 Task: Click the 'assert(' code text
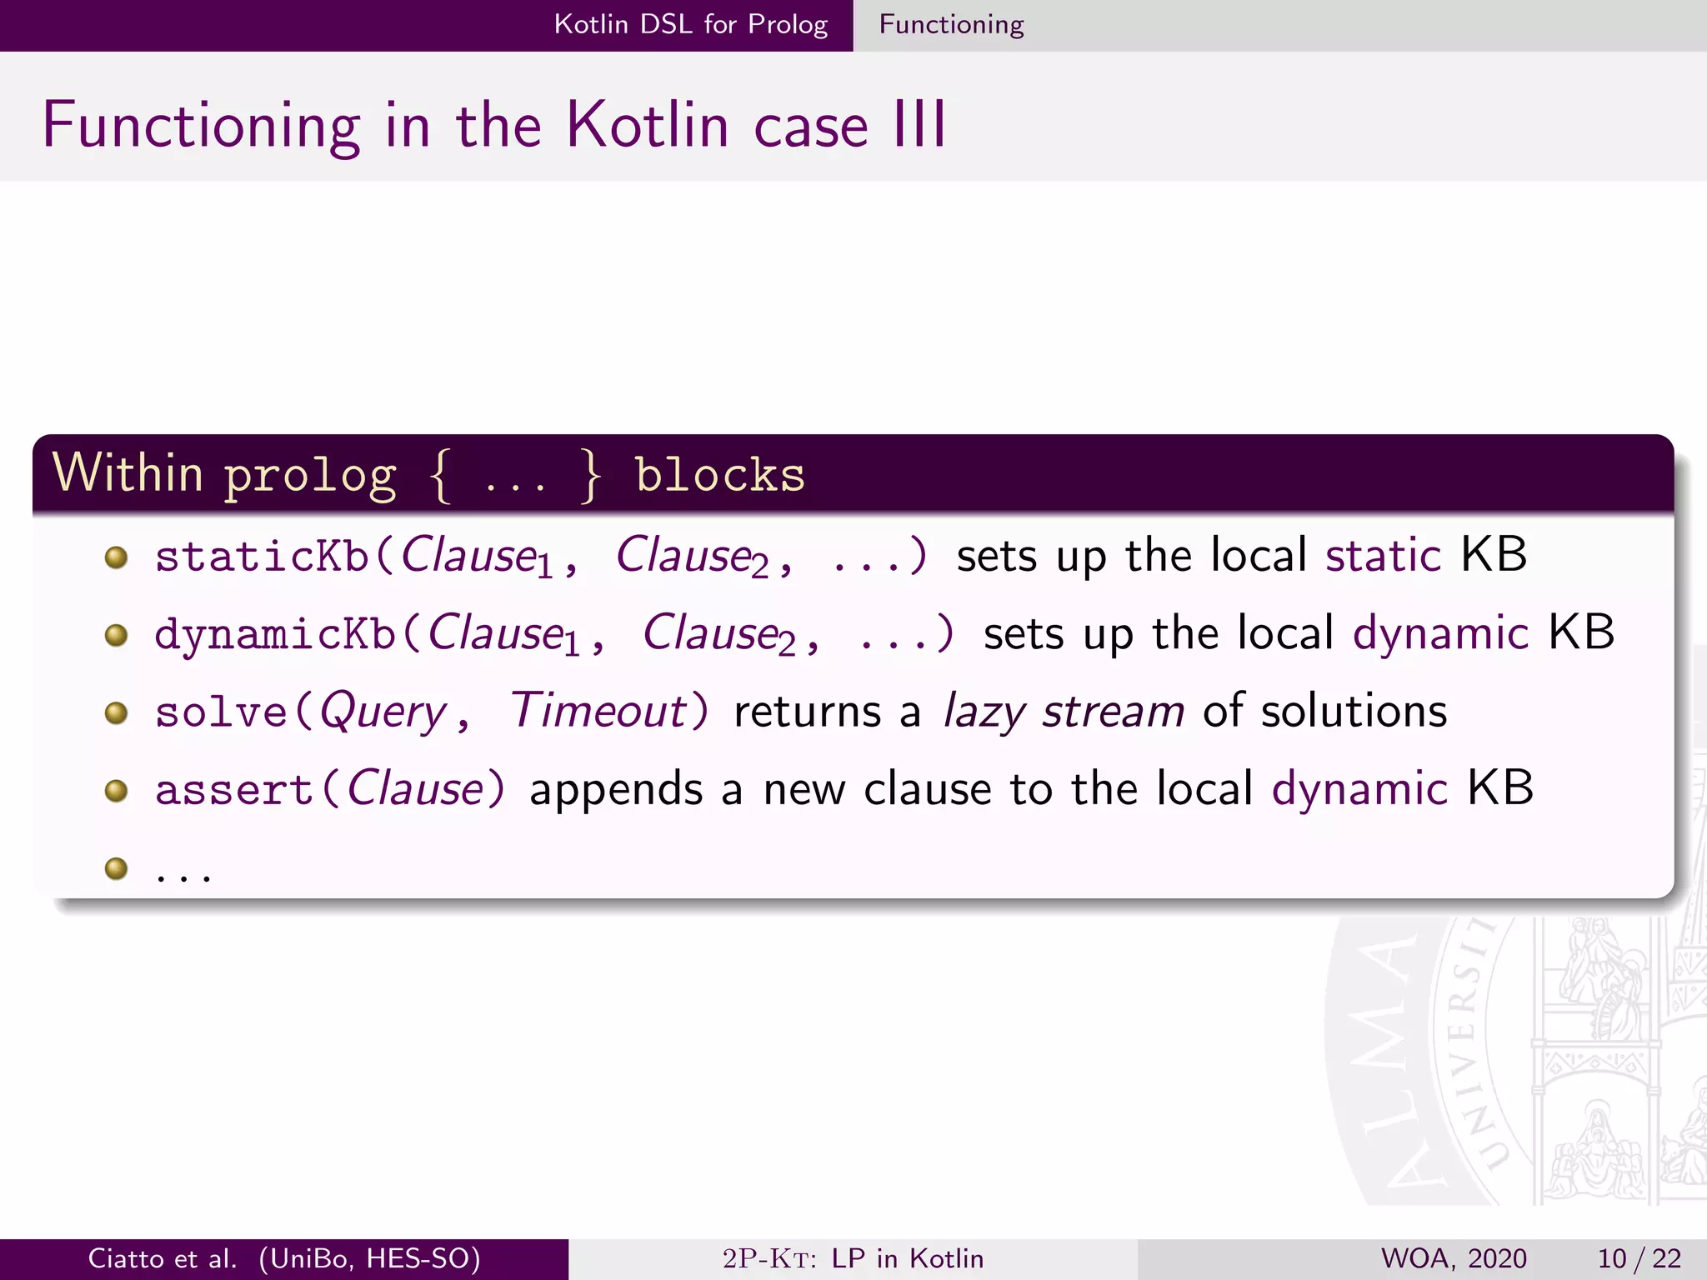pyautogui.click(x=248, y=789)
